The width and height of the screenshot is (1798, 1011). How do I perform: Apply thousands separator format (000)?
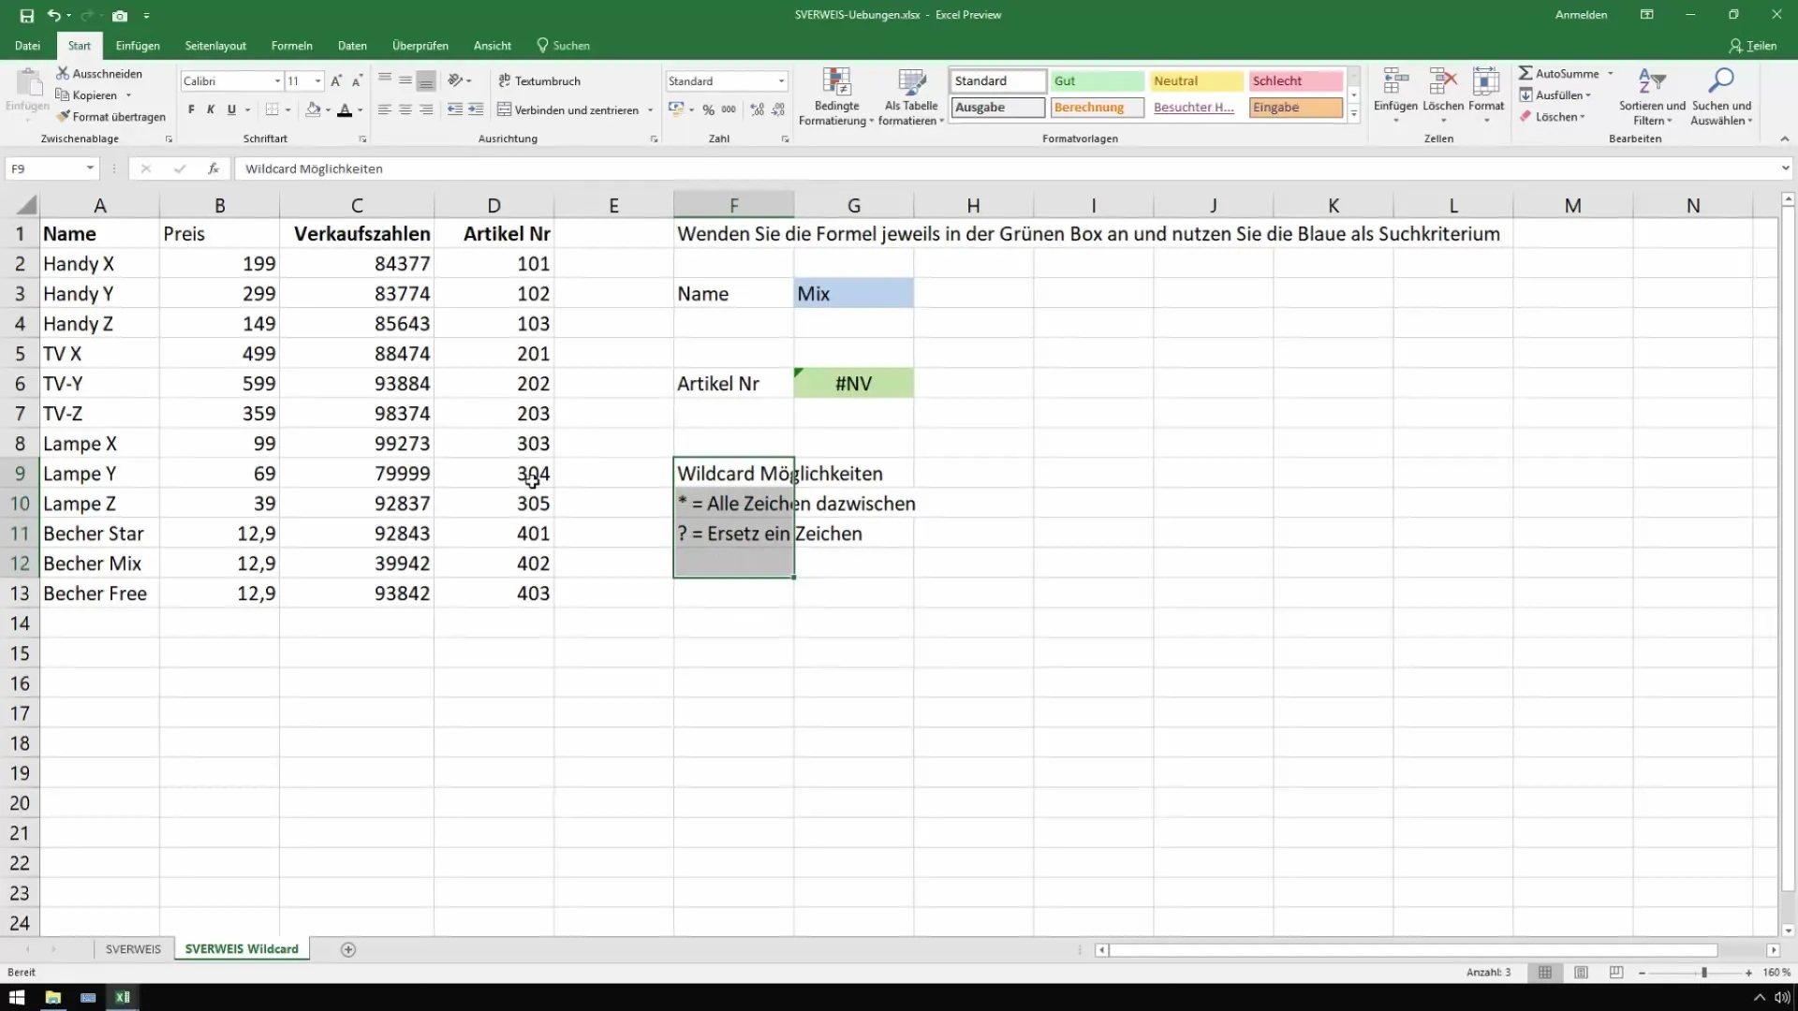(729, 110)
